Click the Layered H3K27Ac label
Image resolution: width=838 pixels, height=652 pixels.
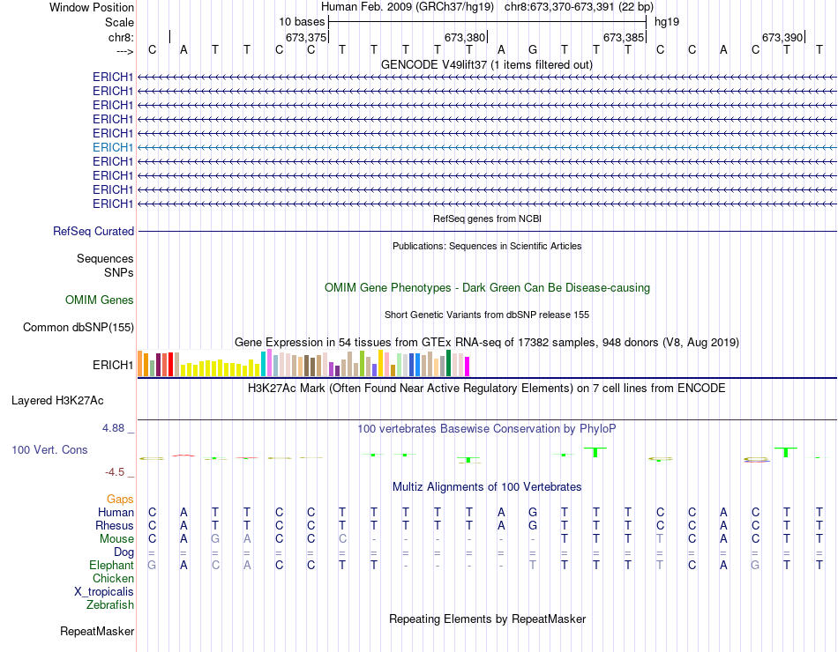[x=57, y=401]
